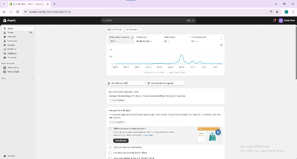
Task: Click the Shopify admin search field
Action: (x=148, y=20)
